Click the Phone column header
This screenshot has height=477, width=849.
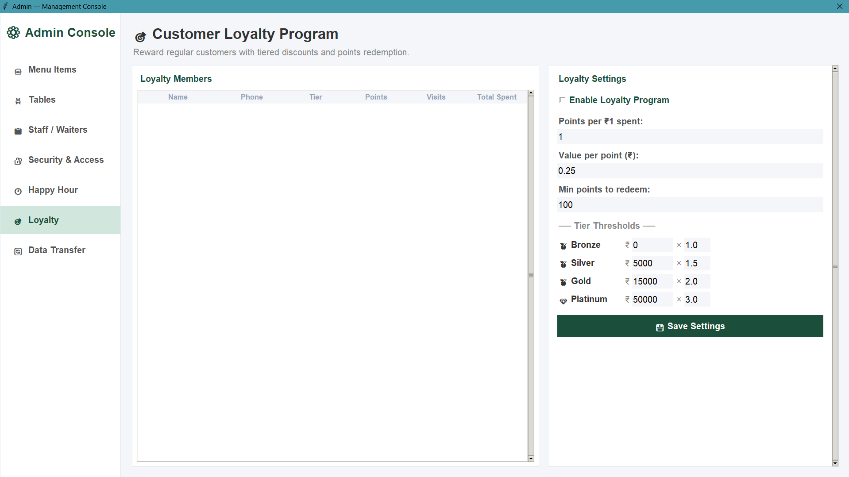252,97
